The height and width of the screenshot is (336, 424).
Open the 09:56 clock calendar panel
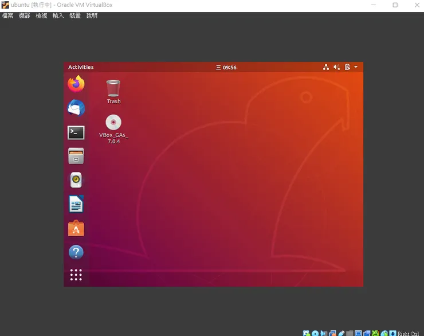click(226, 67)
